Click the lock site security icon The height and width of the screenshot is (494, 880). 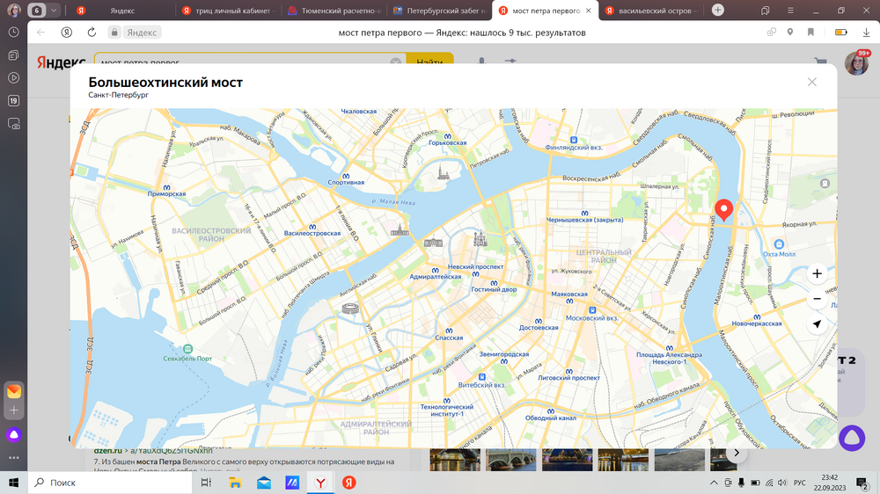(x=114, y=33)
